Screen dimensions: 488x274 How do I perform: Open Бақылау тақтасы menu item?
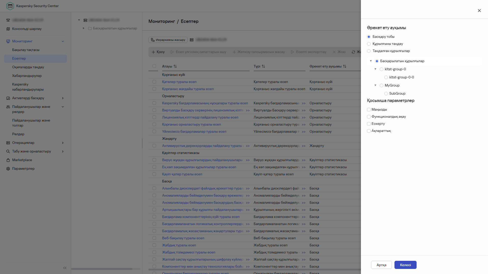point(26,50)
